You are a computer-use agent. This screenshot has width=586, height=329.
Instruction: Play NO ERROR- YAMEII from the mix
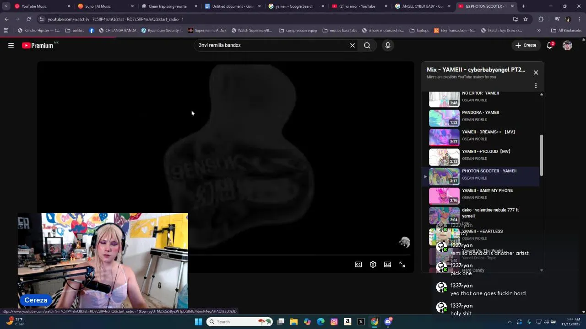coord(480,93)
